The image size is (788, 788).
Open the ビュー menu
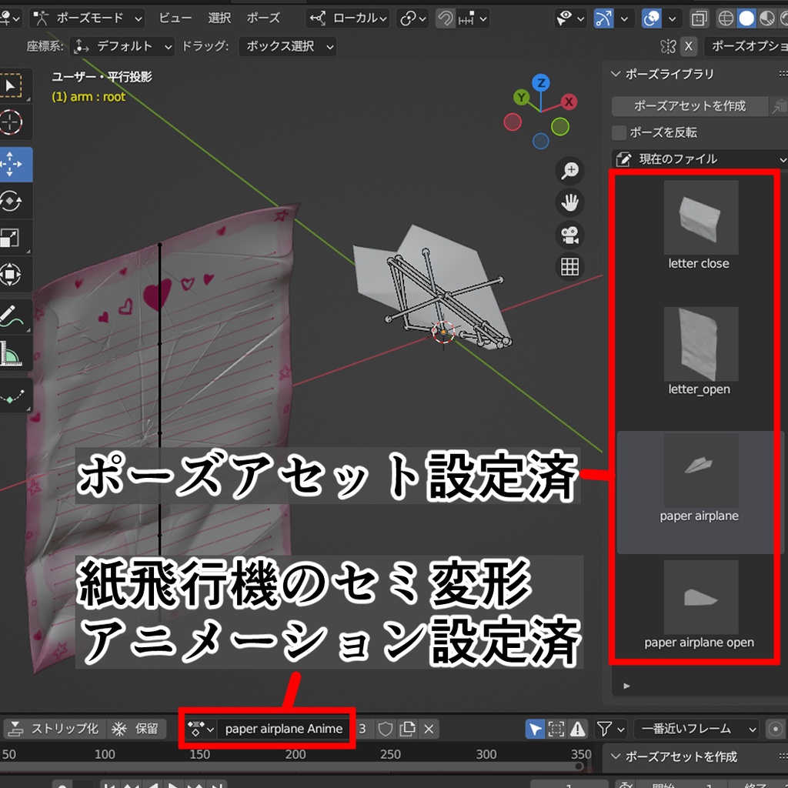[174, 18]
